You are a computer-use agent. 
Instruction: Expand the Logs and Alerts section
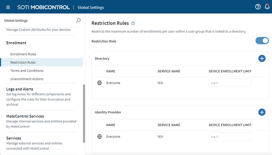tap(20, 89)
